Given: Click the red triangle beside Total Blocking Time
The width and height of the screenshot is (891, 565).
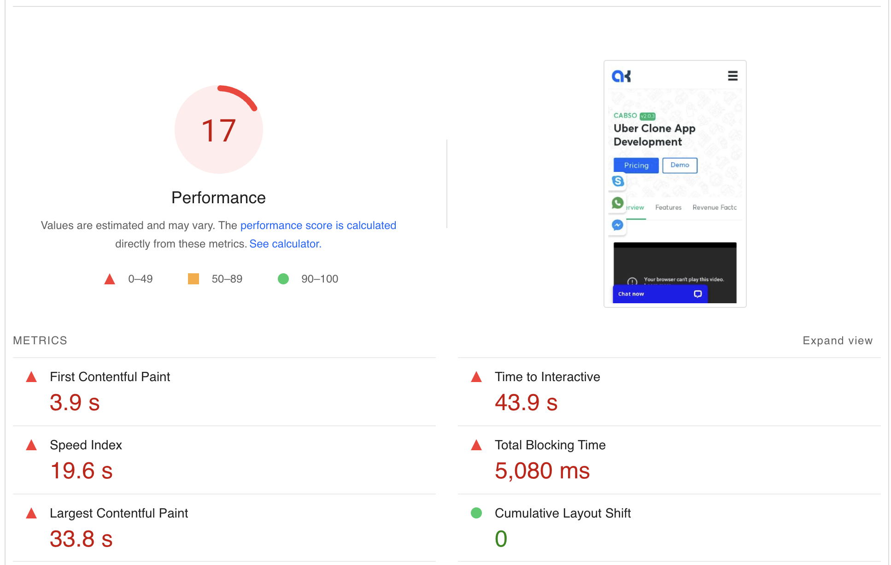Looking at the screenshot, I should 476,445.
